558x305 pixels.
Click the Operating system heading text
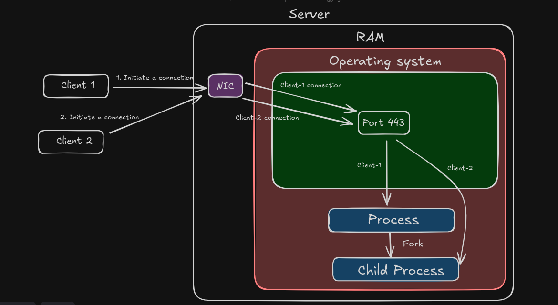click(385, 61)
